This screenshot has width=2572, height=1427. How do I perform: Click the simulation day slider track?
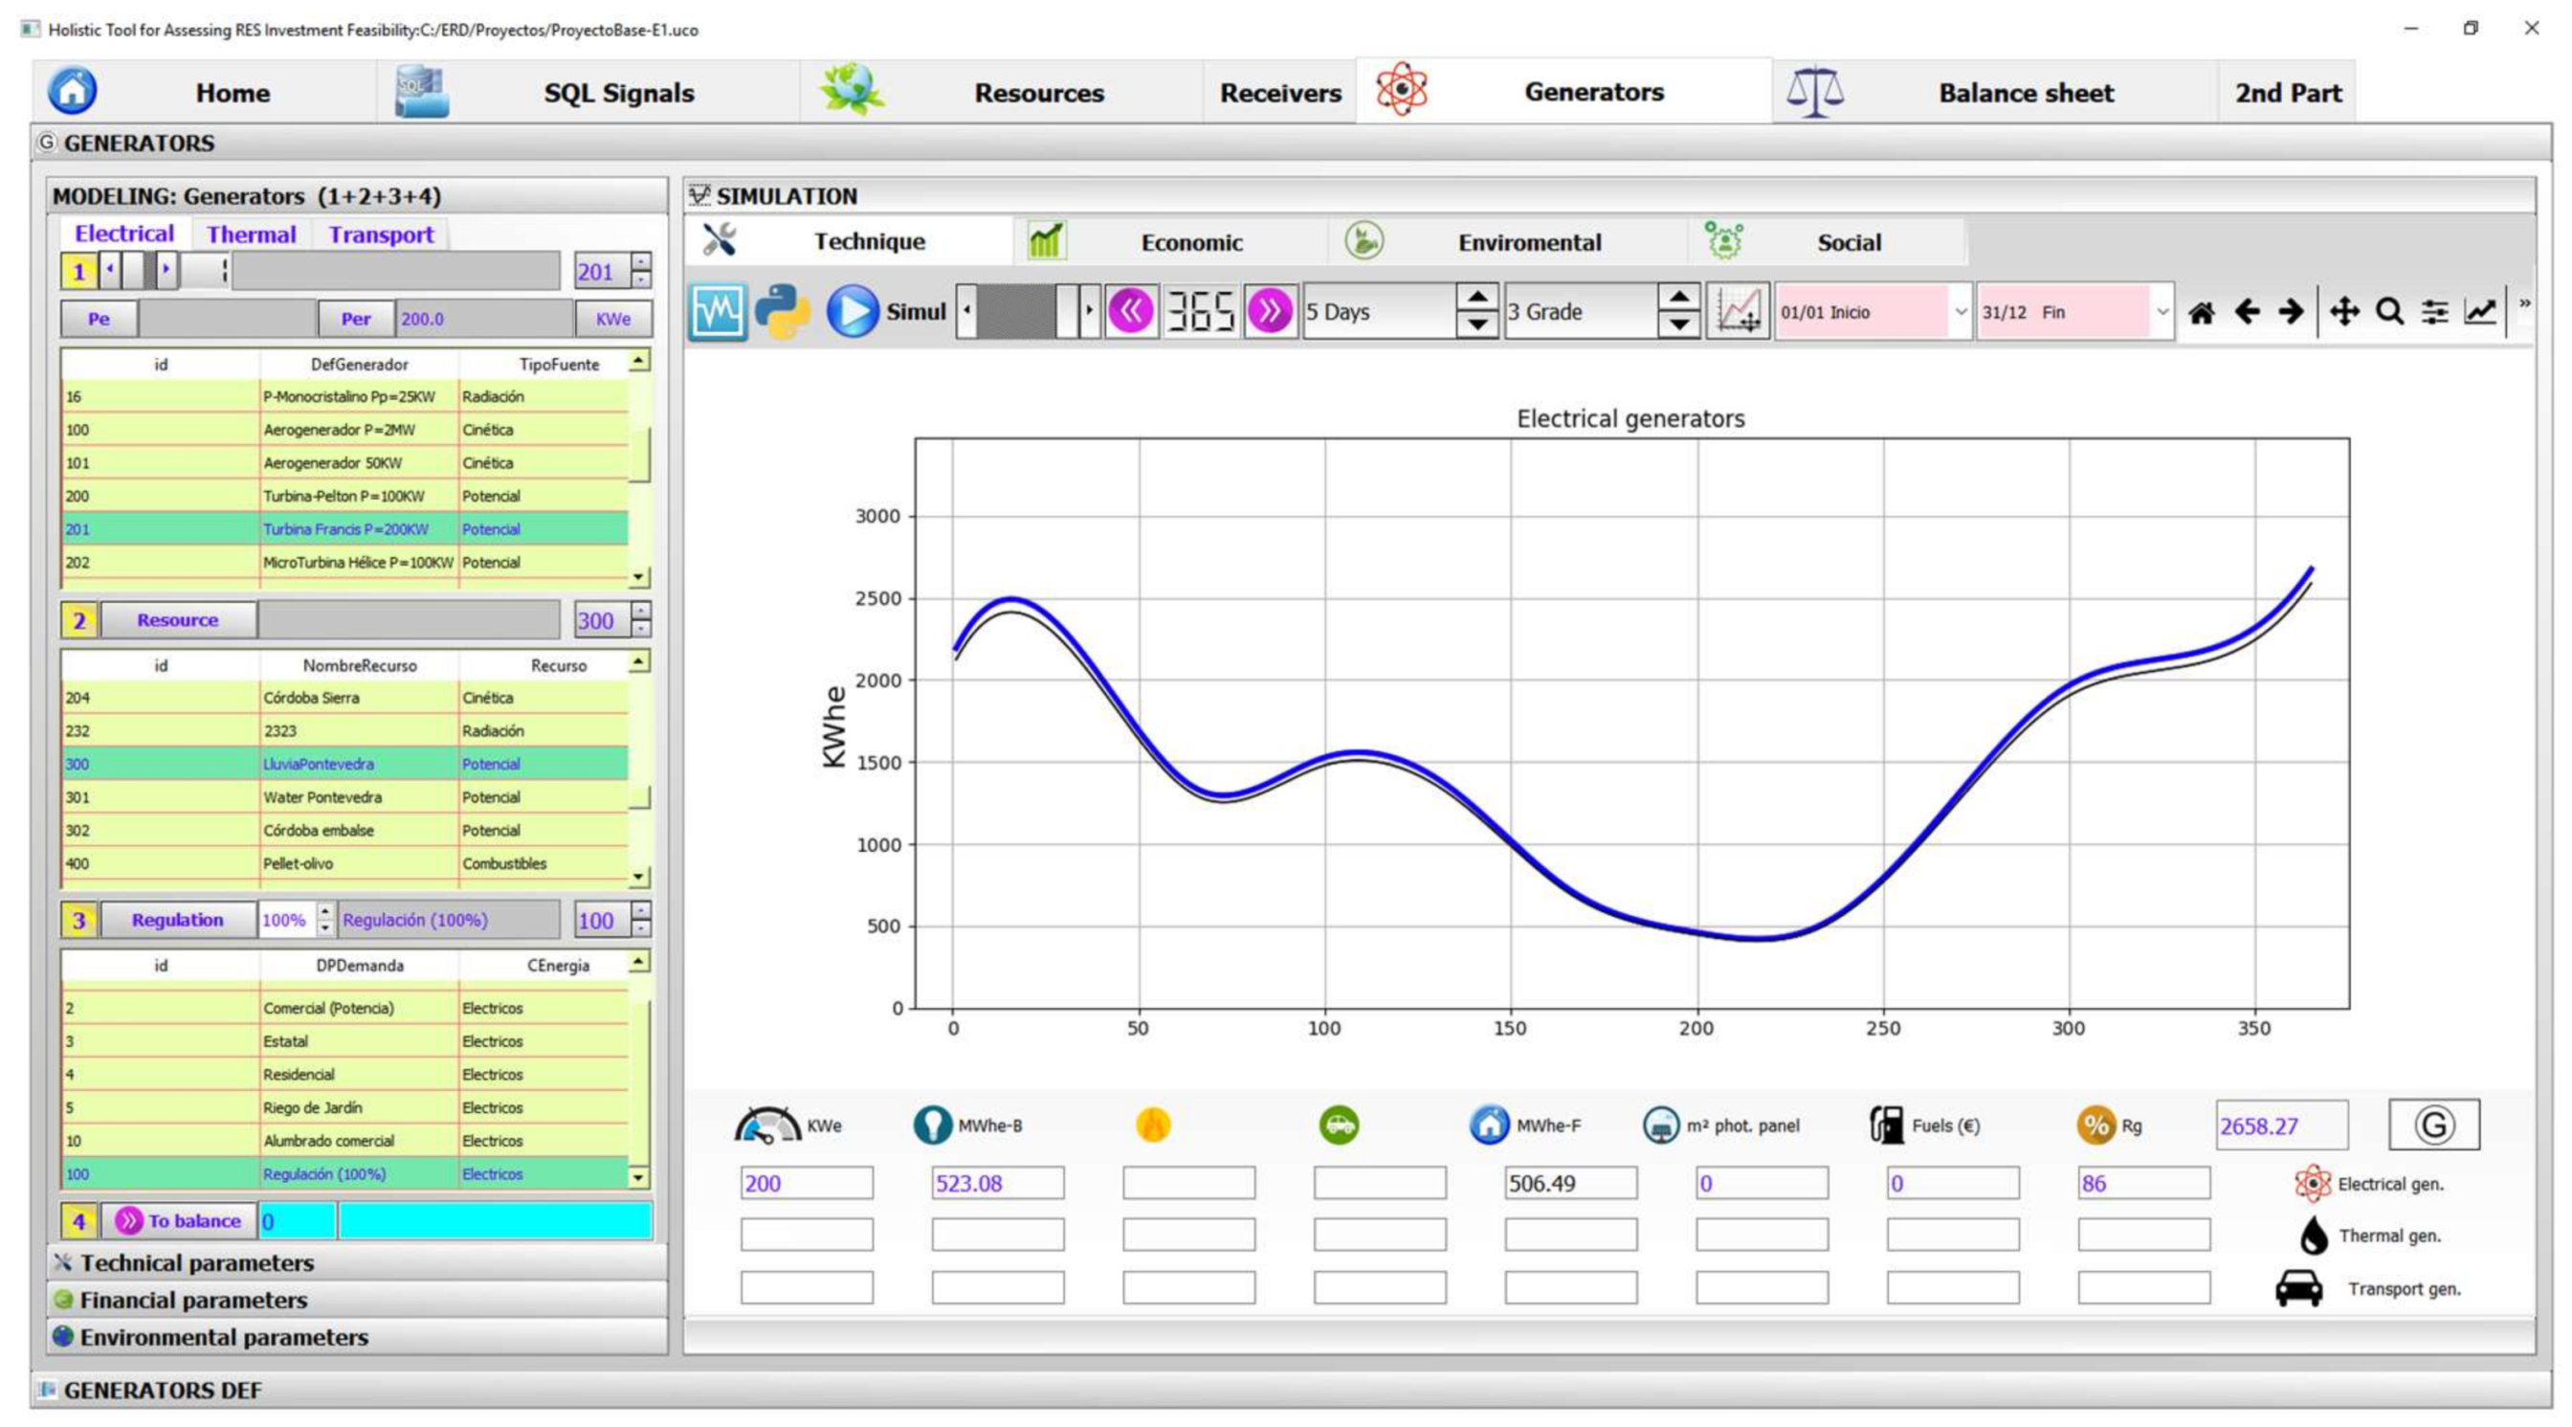(x=1014, y=312)
